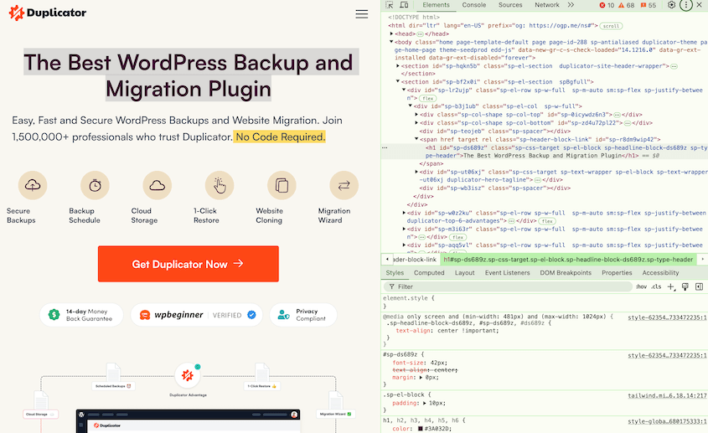Screen dimensions: 708x433
Task: Open style-globa…680175333:1 source link
Action: click(x=667, y=422)
